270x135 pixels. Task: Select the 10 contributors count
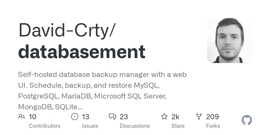pyautogui.click(x=32, y=117)
